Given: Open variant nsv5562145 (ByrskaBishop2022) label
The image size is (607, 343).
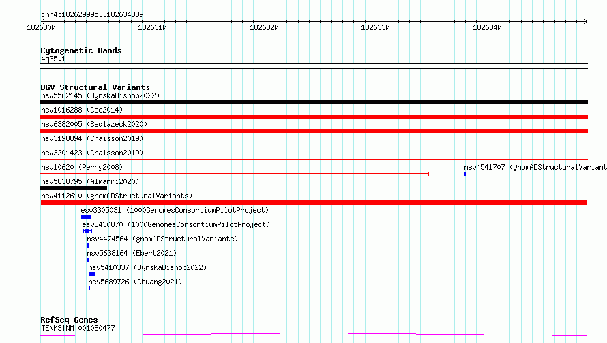Looking at the screenshot, I should click(x=100, y=95).
